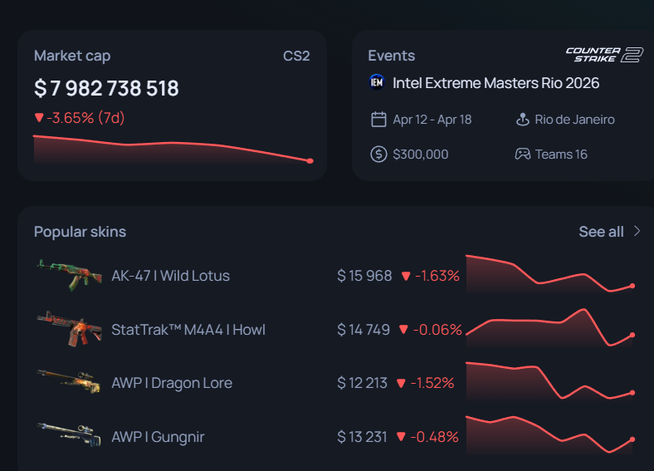Open Intel Extreme Masters Rio 2026 event

click(x=496, y=83)
